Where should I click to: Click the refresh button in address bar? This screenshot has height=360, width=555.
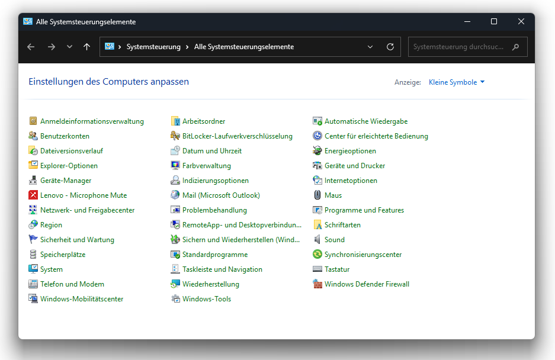(x=390, y=47)
